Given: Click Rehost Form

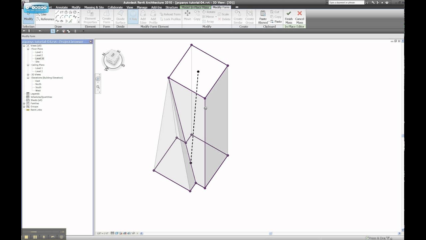Looking at the screenshot, I should pyautogui.click(x=170, y=14).
